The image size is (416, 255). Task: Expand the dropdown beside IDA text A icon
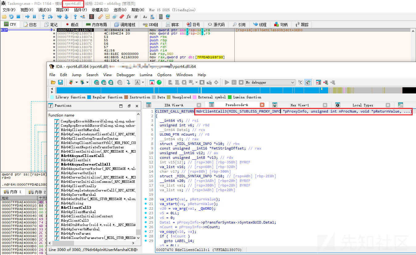[x=143, y=82]
